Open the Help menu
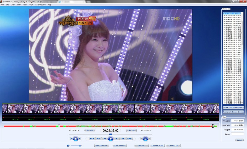This screenshot has width=247, height=149. click(49, 5)
